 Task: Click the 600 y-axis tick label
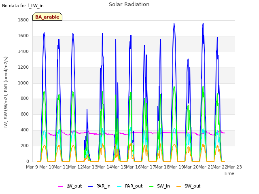[25, 114]
